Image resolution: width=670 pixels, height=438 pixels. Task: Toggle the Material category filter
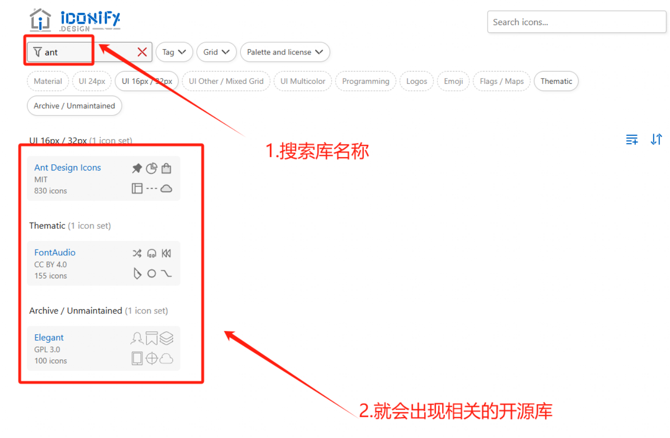pyautogui.click(x=48, y=81)
